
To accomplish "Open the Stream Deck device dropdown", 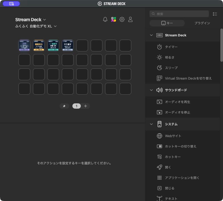I will pyautogui.click(x=30, y=20).
